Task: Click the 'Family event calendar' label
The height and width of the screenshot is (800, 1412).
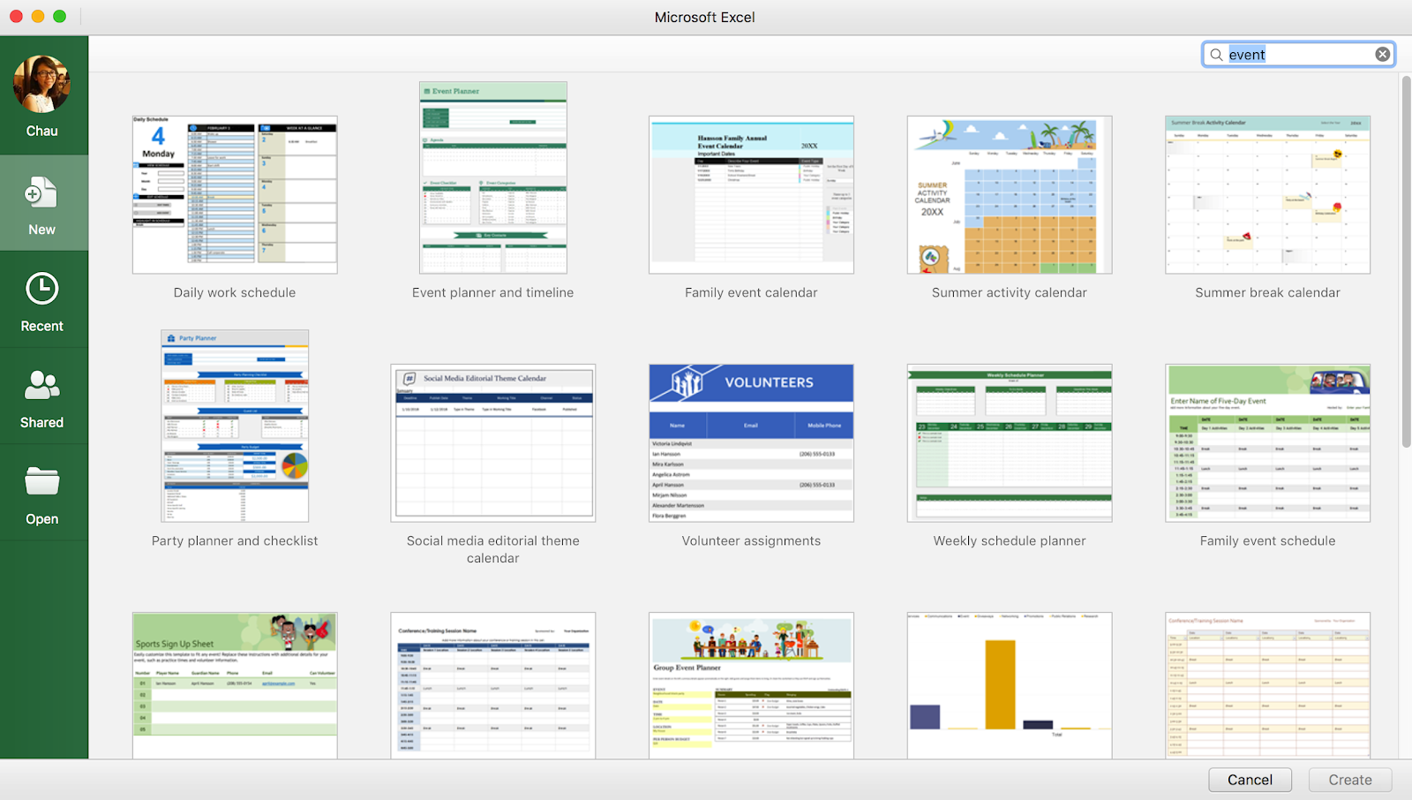Action: pyautogui.click(x=751, y=292)
